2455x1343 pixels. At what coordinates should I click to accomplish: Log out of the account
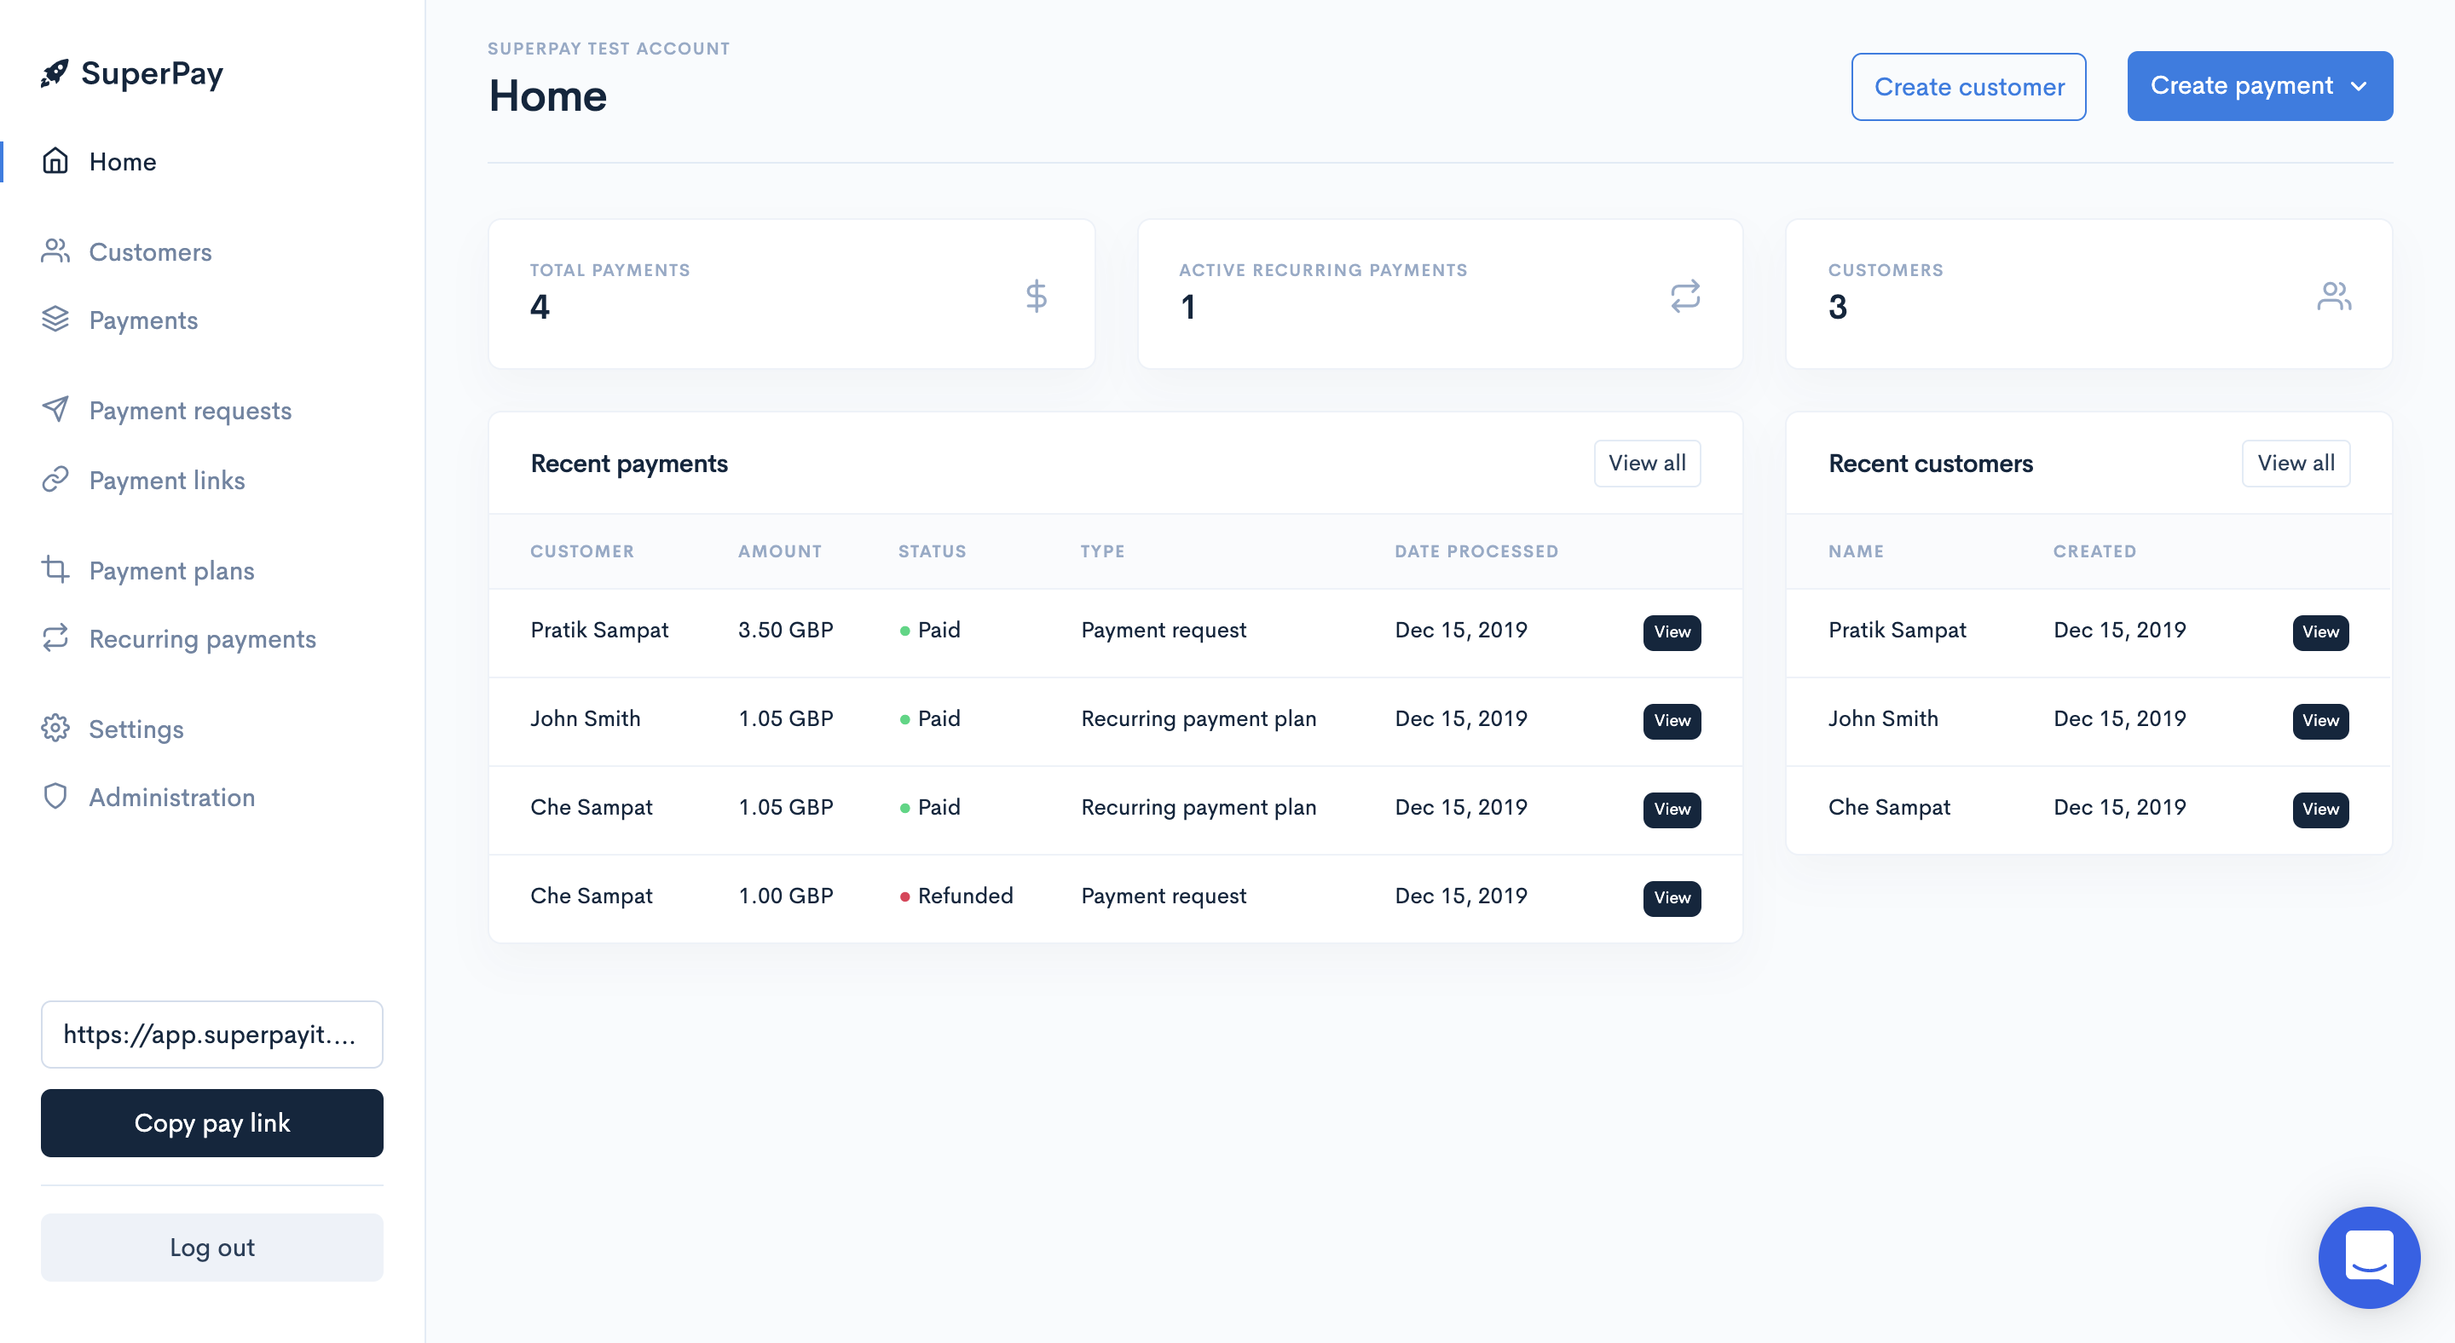[211, 1247]
